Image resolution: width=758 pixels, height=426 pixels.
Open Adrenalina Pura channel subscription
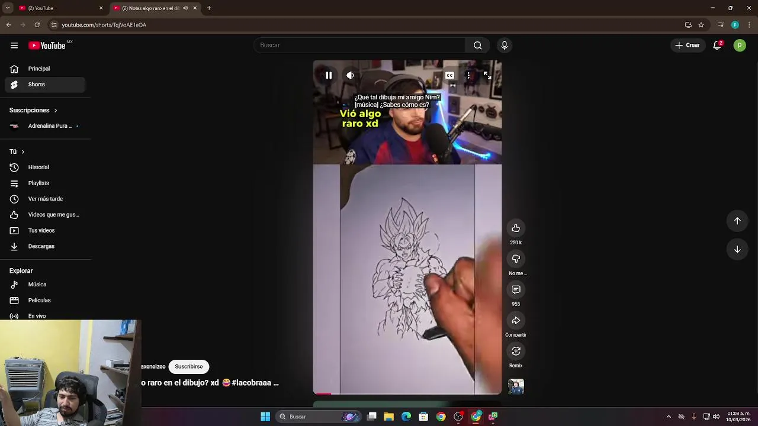(x=45, y=126)
